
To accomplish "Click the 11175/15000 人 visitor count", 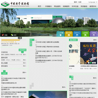I will (9, 42).
